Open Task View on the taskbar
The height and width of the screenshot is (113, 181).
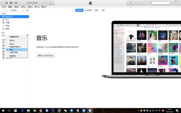(x=9, y=111)
